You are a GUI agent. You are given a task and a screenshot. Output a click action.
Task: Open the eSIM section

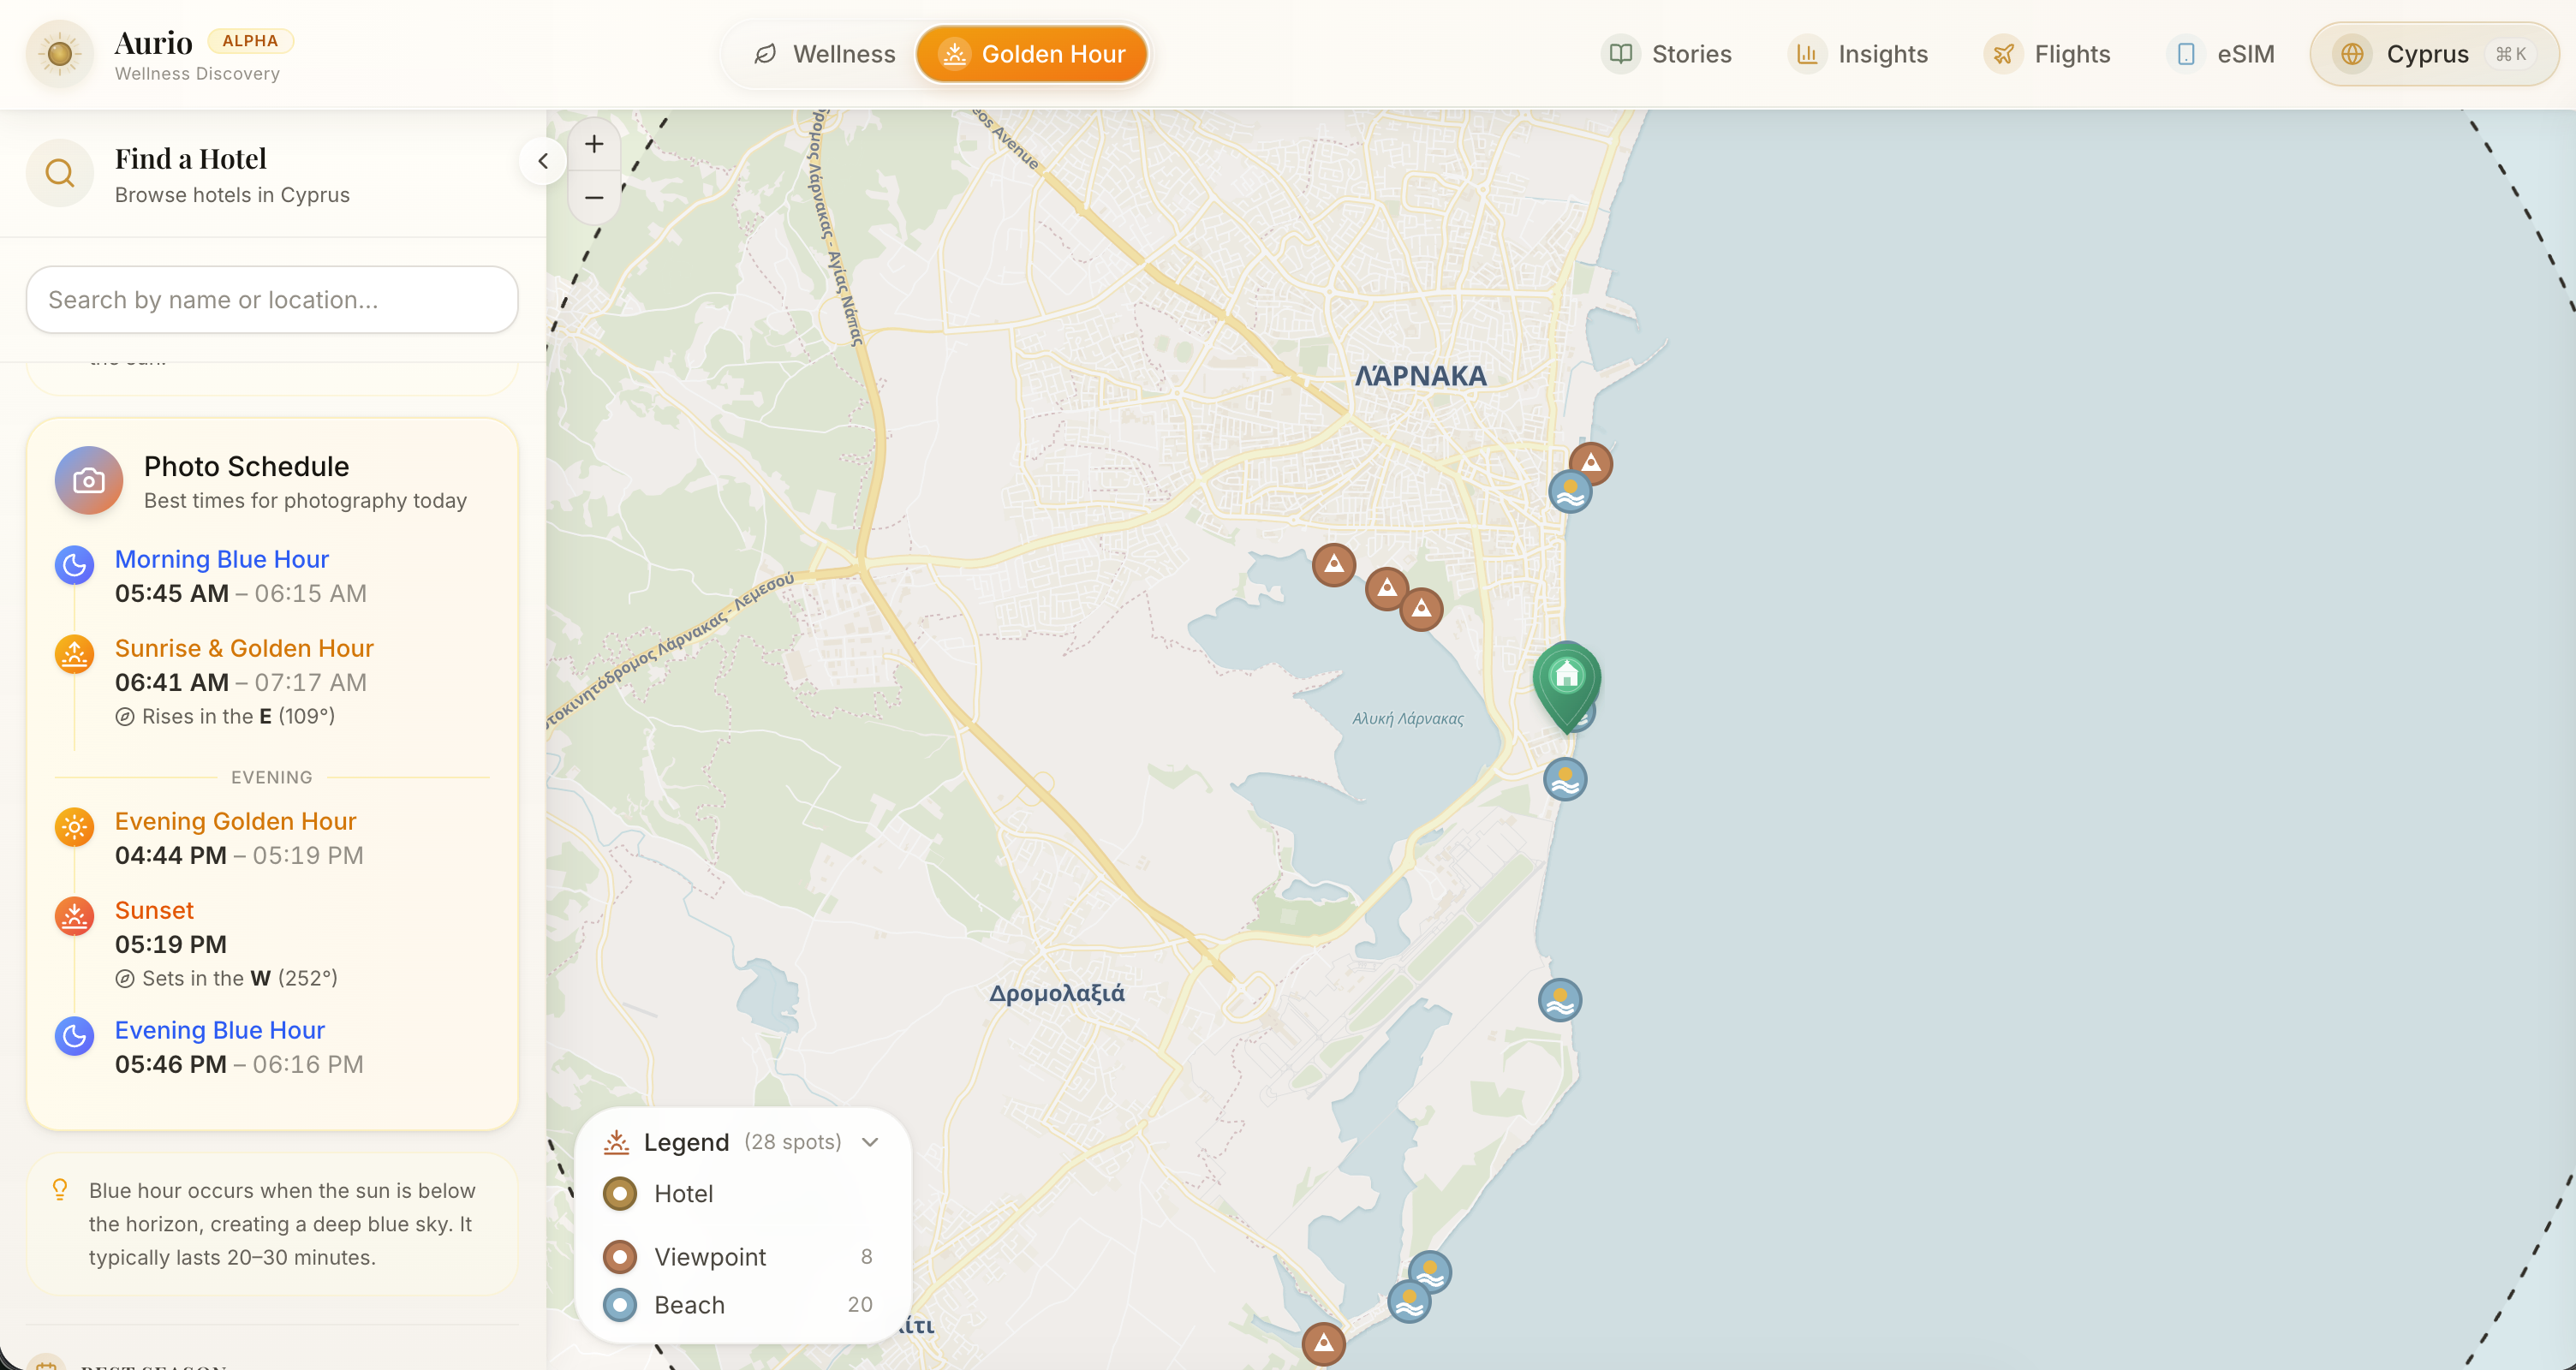[x=2222, y=54]
